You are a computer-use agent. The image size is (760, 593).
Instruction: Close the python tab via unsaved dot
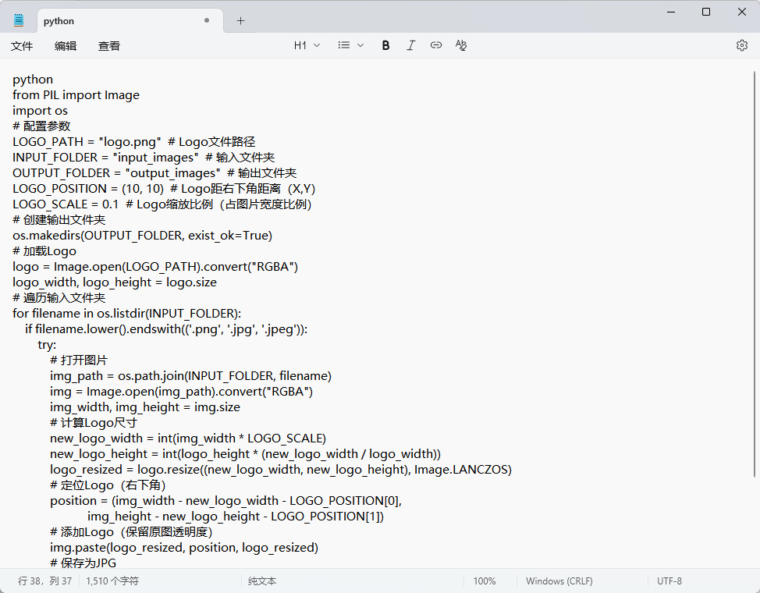pyautogui.click(x=207, y=20)
